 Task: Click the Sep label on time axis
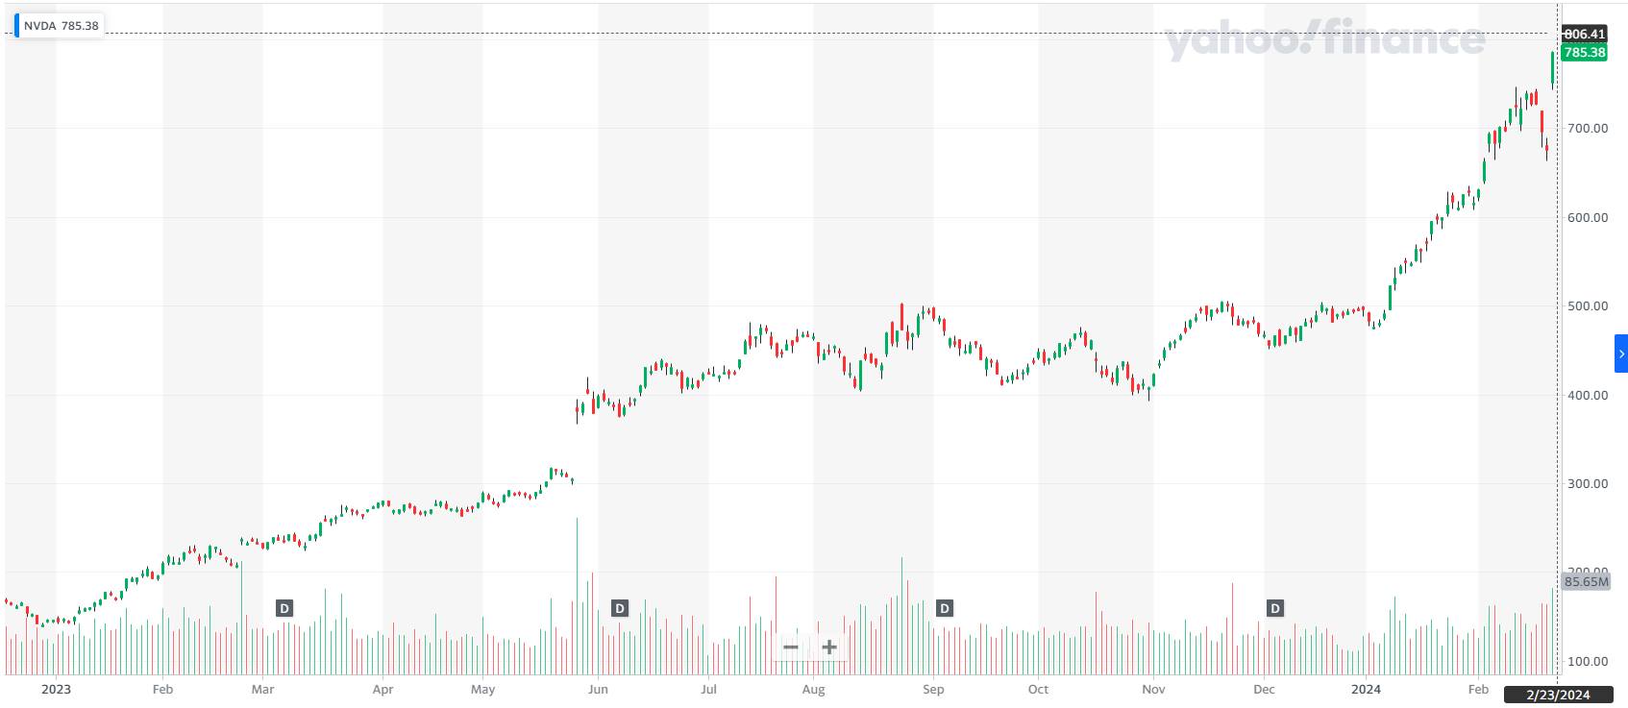[932, 689]
